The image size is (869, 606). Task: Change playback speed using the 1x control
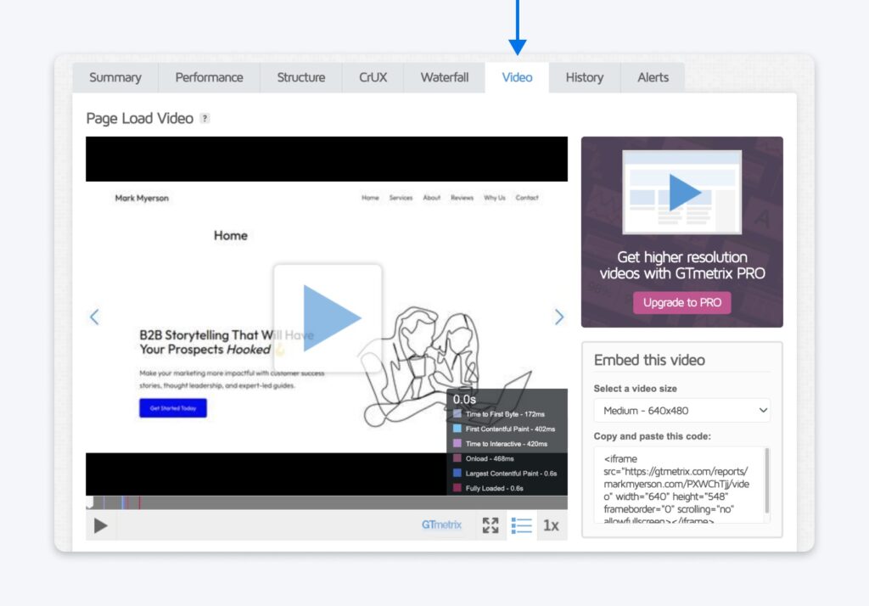552,525
